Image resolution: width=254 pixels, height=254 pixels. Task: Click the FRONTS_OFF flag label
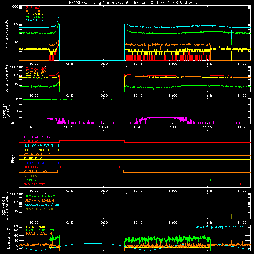[x=33, y=180]
